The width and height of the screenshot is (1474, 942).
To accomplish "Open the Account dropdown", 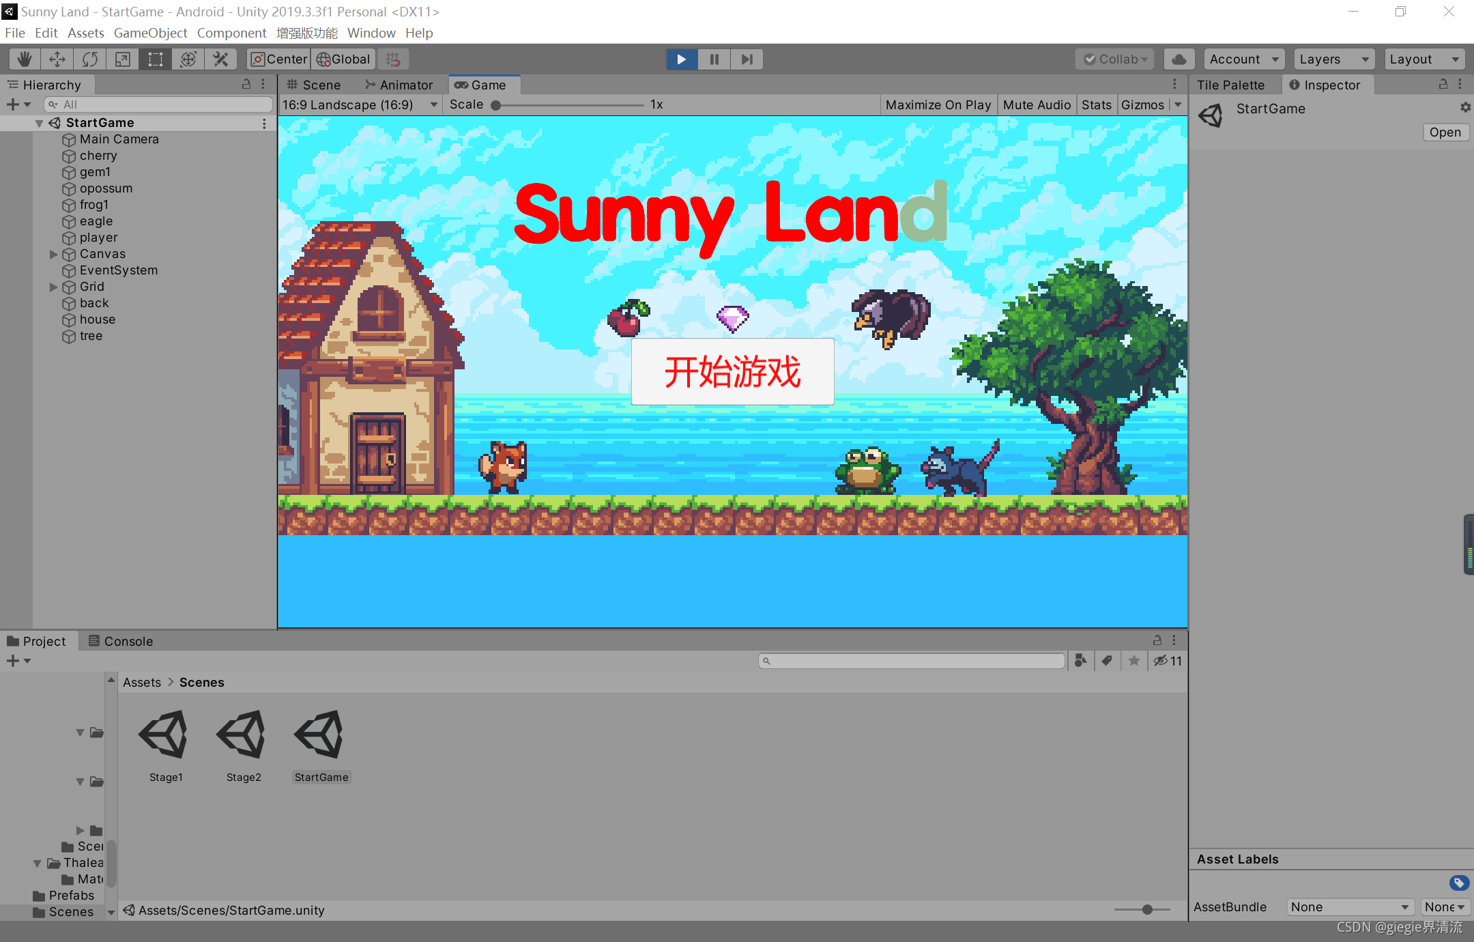I will (1244, 59).
